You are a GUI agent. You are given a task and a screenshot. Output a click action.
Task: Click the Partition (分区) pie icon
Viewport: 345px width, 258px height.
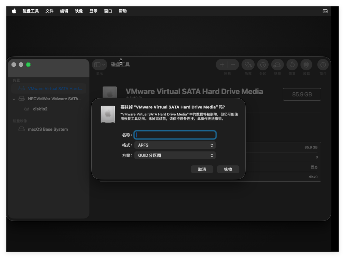[x=263, y=65]
